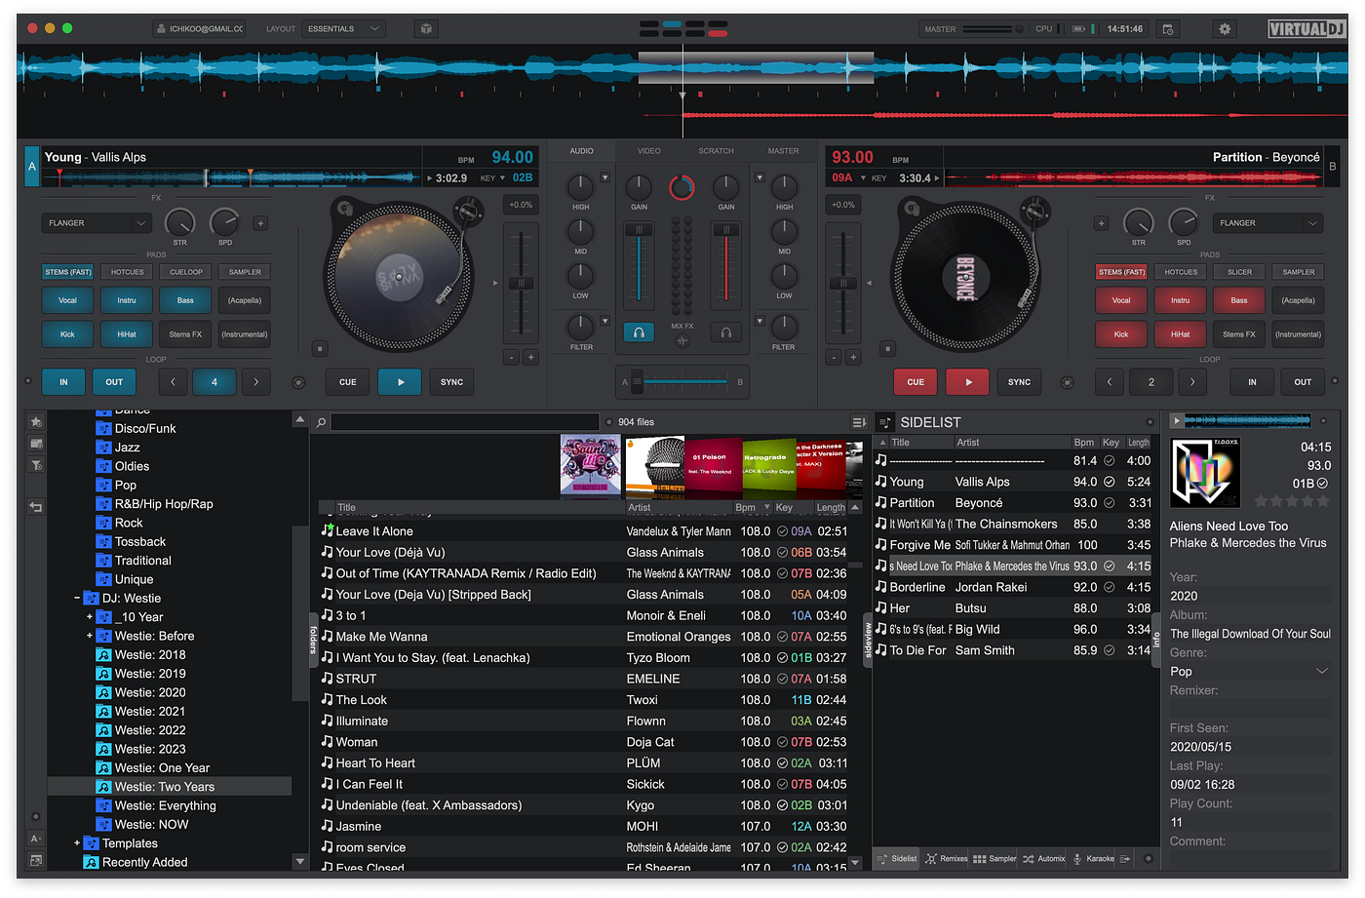The image size is (1365, 898).
Task: Activate Automix in the bottom panel bar
Action: coord(1043,858)
